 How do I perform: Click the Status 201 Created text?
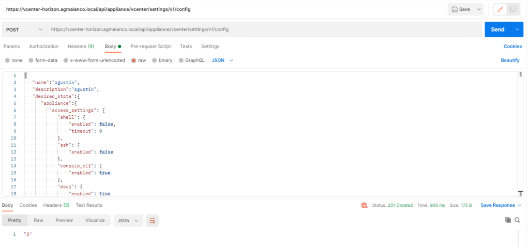pos(392,205)
